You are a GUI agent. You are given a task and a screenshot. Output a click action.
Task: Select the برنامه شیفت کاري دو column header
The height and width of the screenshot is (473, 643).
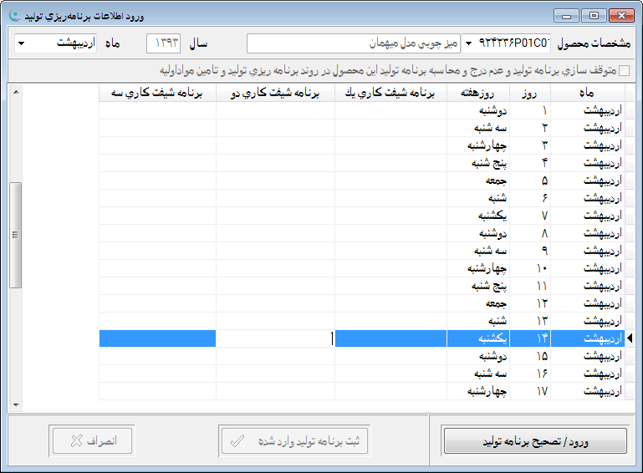coord(275,94)
